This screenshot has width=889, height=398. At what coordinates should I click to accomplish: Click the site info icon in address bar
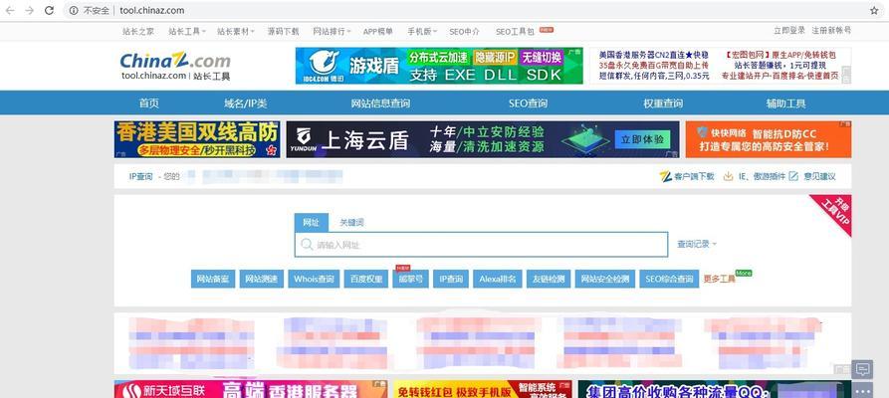74,10
